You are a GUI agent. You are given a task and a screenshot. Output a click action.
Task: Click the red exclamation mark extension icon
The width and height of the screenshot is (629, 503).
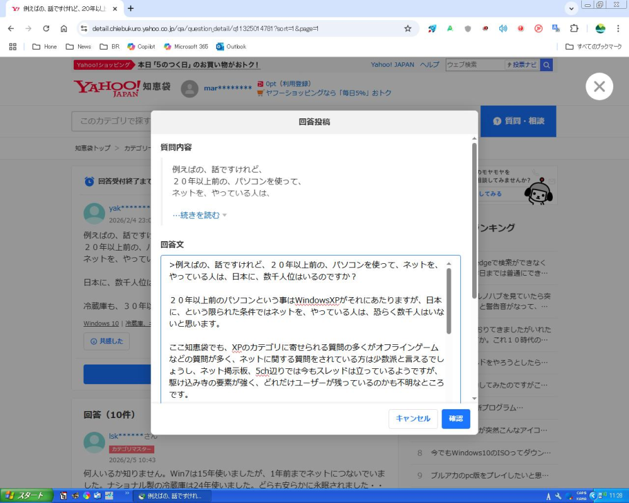[x=521, y=28]
